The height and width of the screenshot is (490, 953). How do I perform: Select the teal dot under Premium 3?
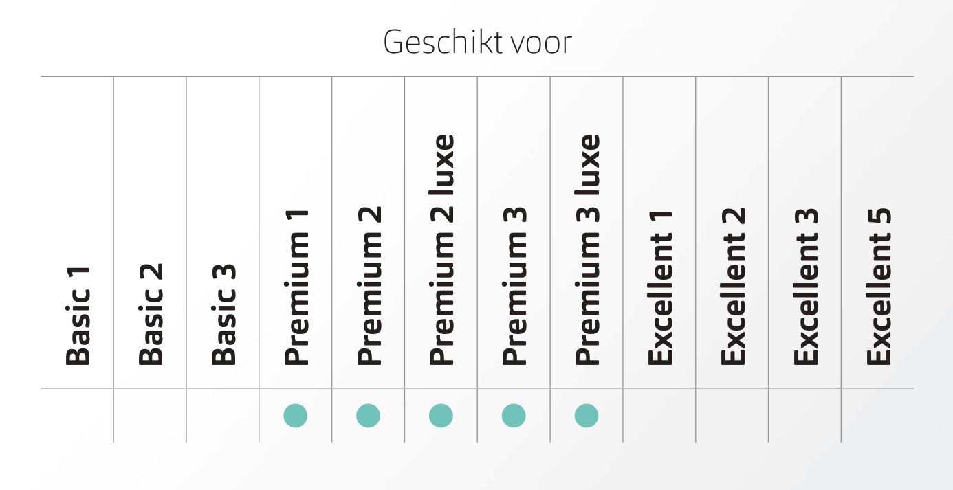click(514, 415)
